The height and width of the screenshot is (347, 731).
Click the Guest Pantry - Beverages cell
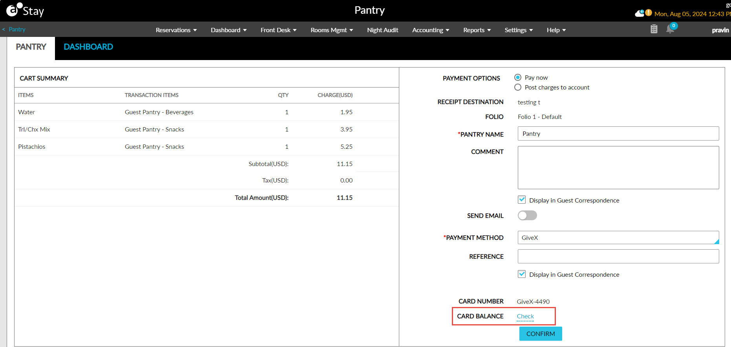coord(159,112)
